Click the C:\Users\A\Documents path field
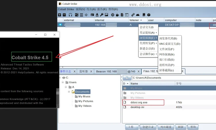Viewport: 216px width, 130px height. pyautogui.click(x=174, y=78)
